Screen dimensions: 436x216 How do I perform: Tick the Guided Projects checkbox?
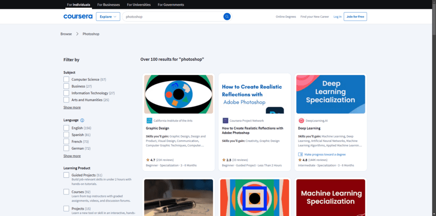(x=66, y=175)
